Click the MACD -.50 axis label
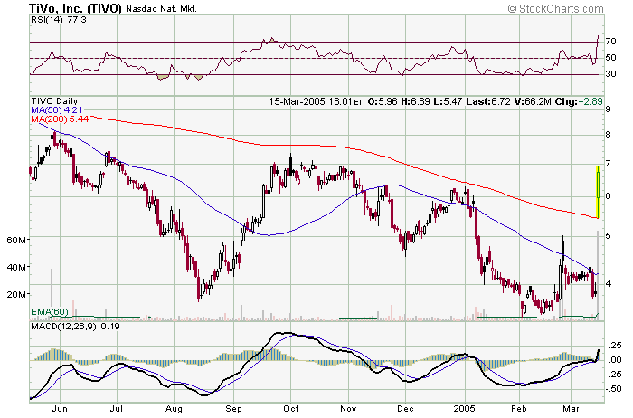This screenshot has height=418, width=633. click(613, 389)
